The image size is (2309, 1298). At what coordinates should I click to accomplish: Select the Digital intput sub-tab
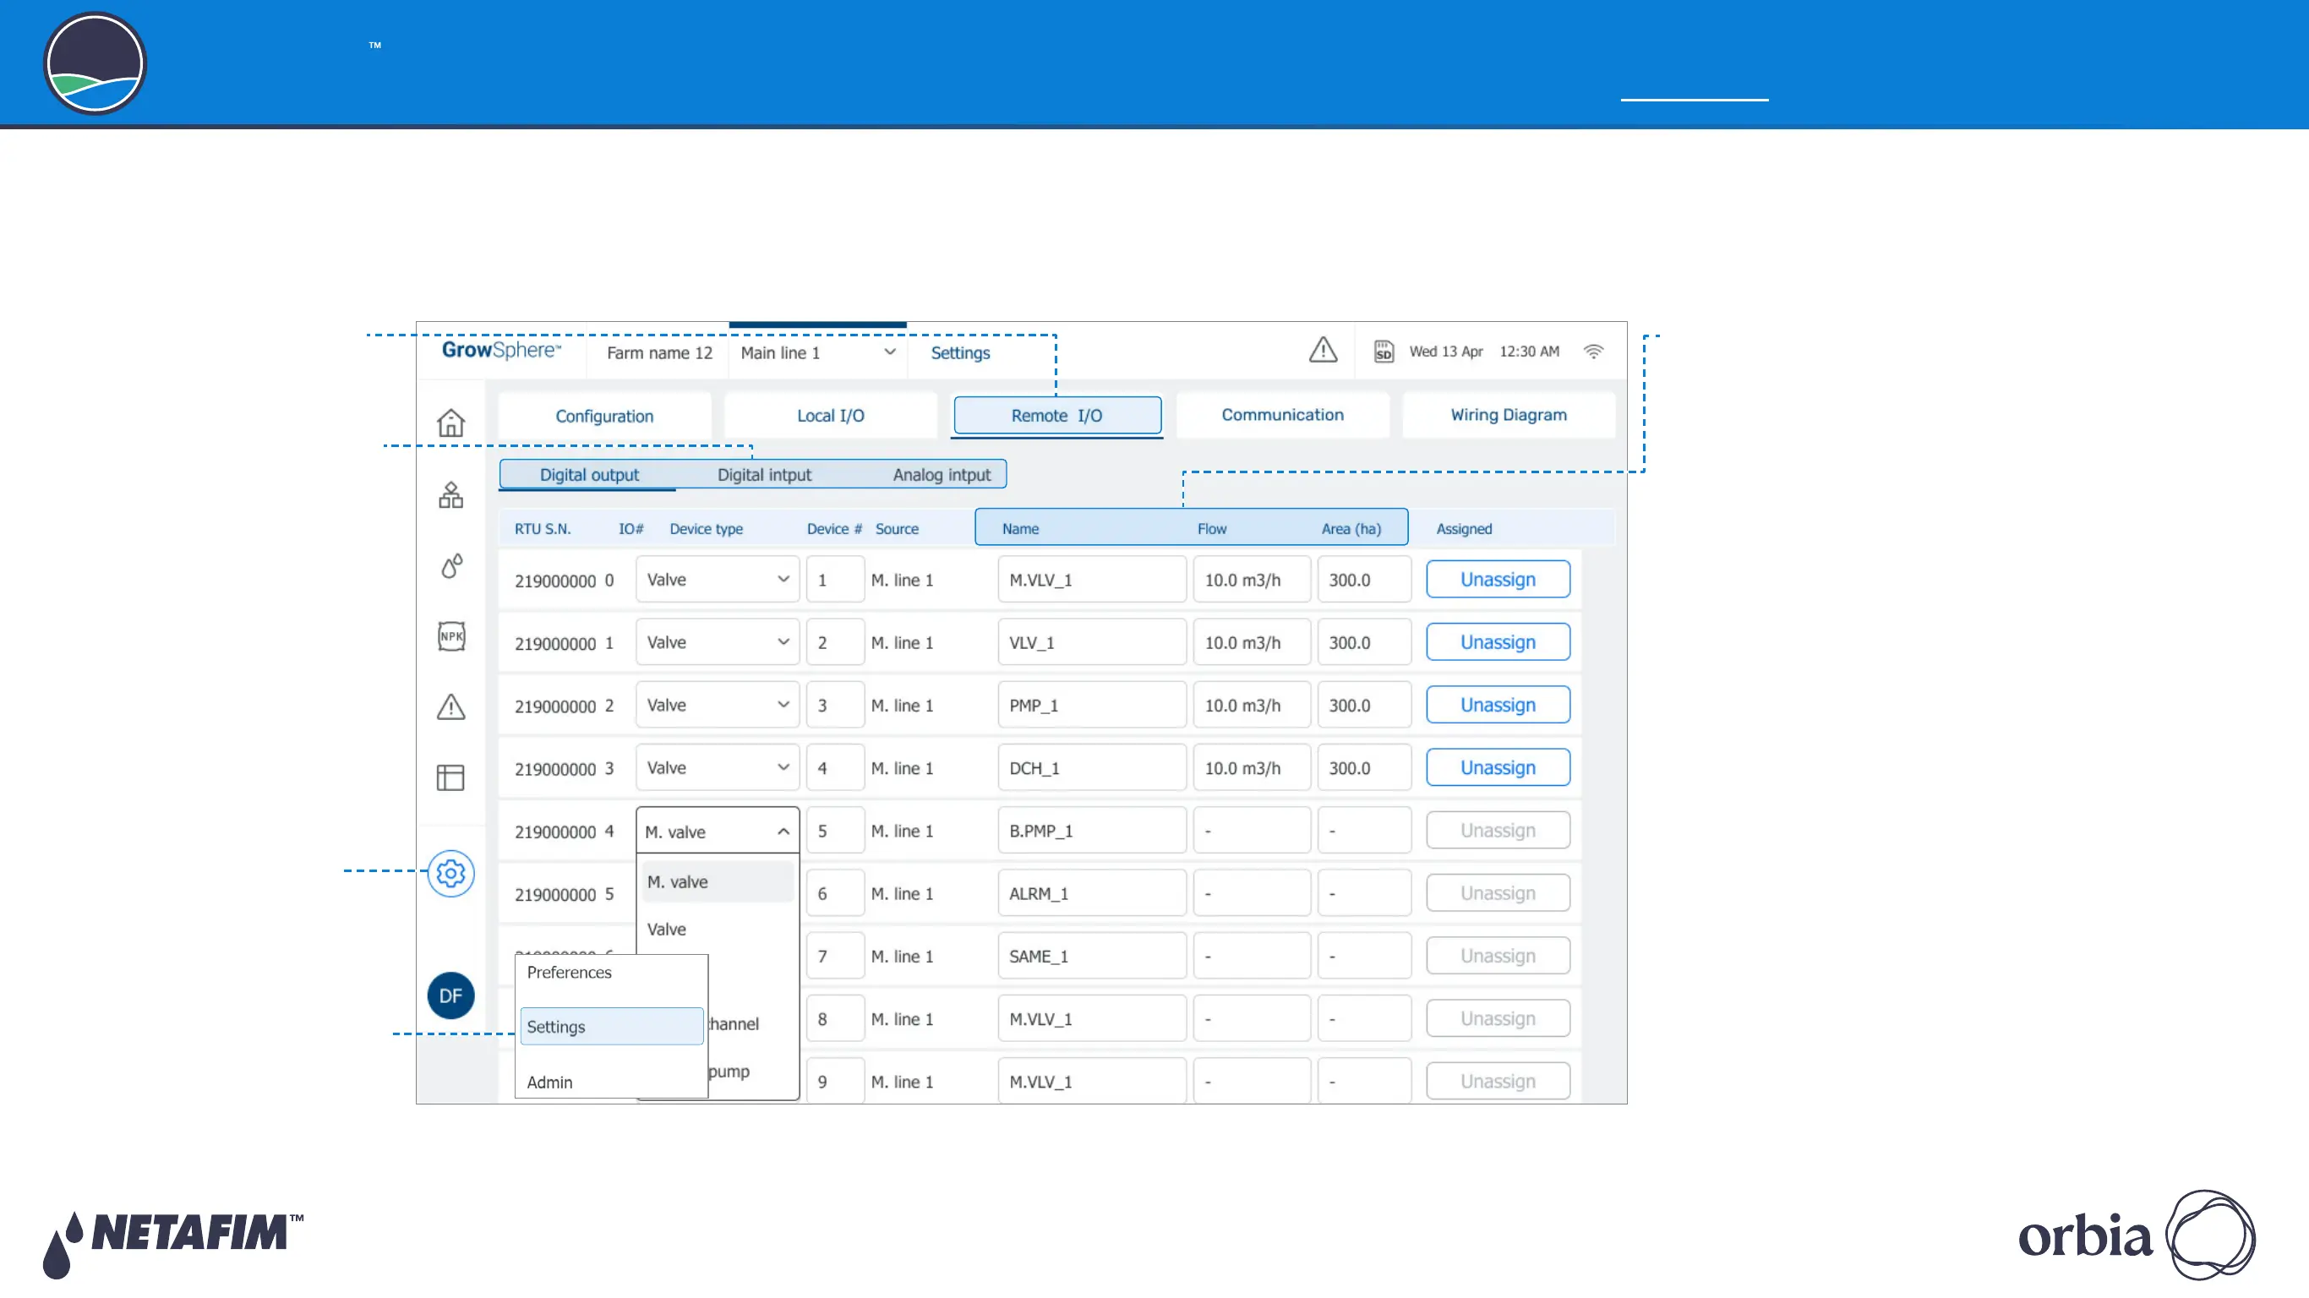pyautogui.click(x=765, y=475)
